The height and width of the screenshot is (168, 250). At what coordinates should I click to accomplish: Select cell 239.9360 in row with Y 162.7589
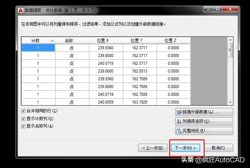pyautogui.click(x=106, y=79)
